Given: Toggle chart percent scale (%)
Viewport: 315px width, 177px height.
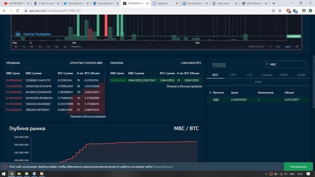Looking at the screenshot, I should point(270,47).
